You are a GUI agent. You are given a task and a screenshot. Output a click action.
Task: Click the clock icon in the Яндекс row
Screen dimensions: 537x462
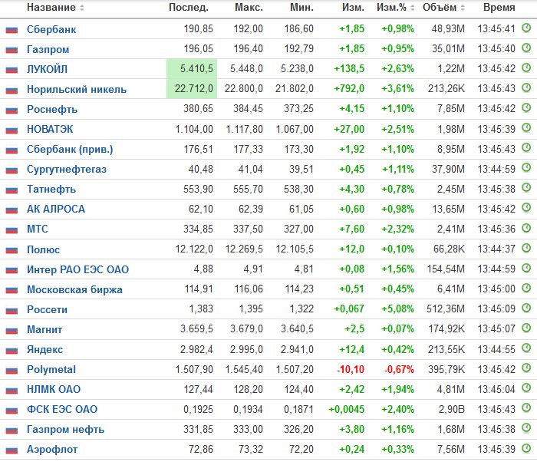pos(526,348)
